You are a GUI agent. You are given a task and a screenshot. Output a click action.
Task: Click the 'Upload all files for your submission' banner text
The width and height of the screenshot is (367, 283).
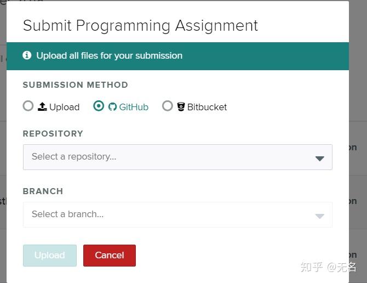pos(109,55)
